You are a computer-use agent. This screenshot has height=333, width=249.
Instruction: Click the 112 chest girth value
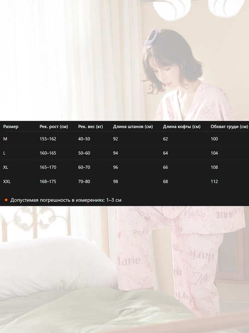point(214,182)
